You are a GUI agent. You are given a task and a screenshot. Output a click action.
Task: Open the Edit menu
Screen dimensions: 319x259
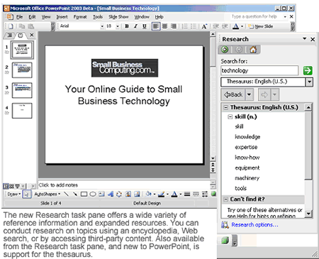(32, 17)
